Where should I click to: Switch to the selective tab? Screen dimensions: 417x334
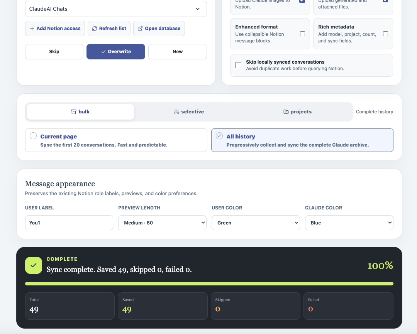coord(189,112)
